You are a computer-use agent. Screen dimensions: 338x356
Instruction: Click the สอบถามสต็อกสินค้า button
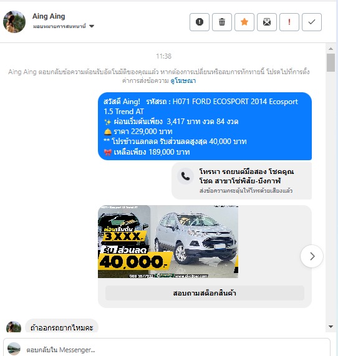click(205, 293)
